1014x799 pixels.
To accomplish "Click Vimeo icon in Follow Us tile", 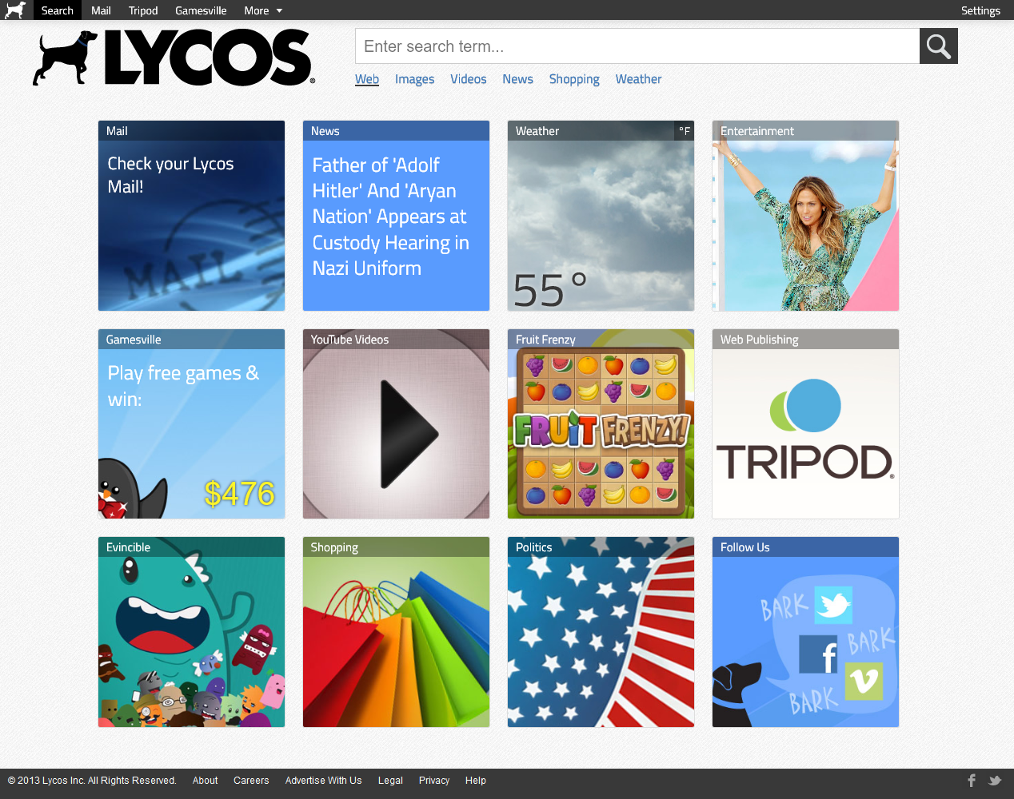I will 864,682.
